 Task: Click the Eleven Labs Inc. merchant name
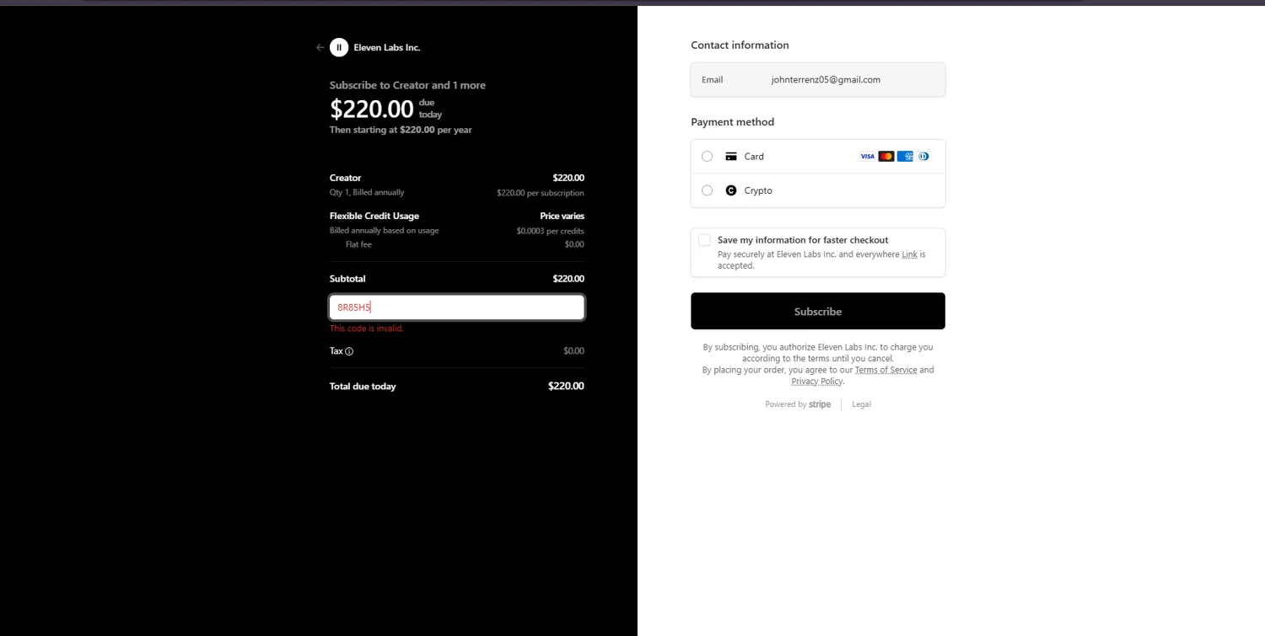(387, 48)
